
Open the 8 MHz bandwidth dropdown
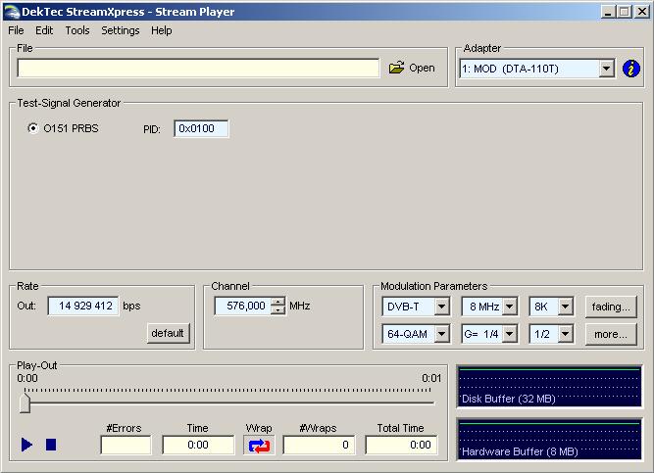[509, 307]
